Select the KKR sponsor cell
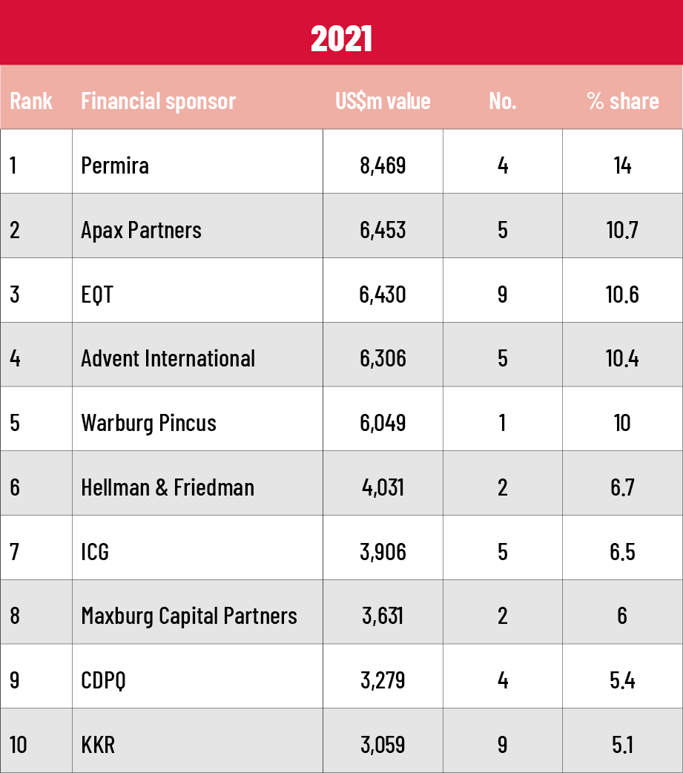Screen dimensions: 683x773 click(98, 744)
